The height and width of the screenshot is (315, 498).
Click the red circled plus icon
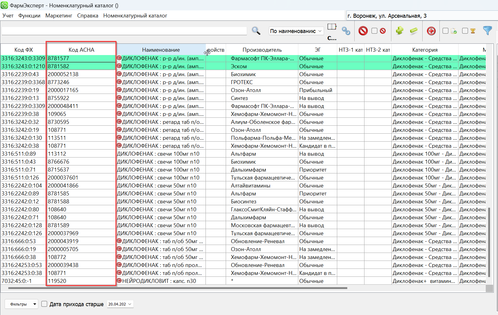431,31
